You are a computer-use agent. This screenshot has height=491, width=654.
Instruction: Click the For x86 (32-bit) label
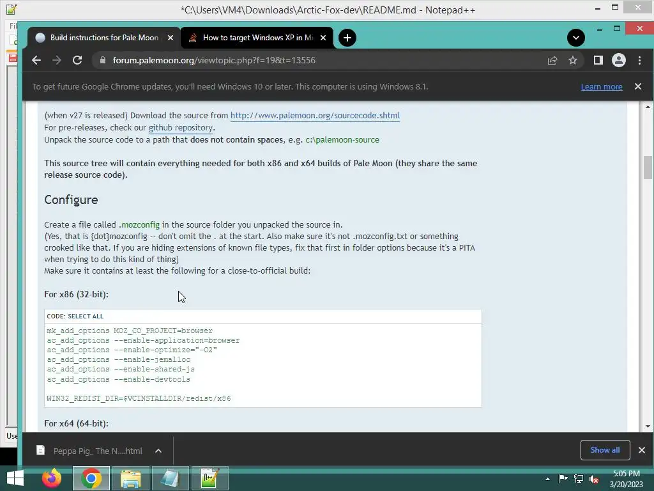pos(77,294)
